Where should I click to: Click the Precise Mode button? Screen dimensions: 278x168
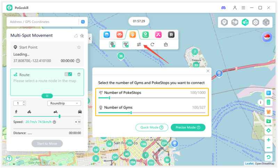point(188,128)
